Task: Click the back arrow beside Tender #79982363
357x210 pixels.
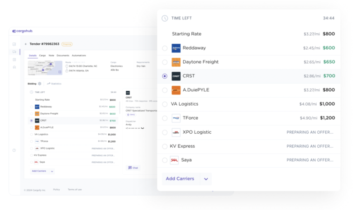Action: [x=26, y=44]
